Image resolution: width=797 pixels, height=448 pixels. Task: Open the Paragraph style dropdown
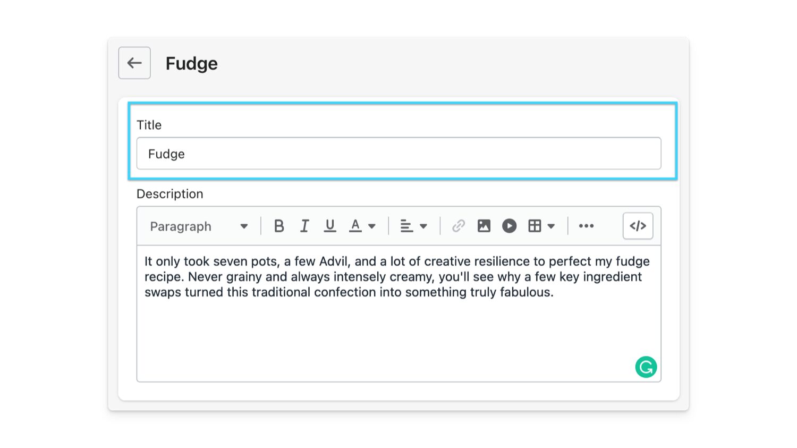click(199, 226)
